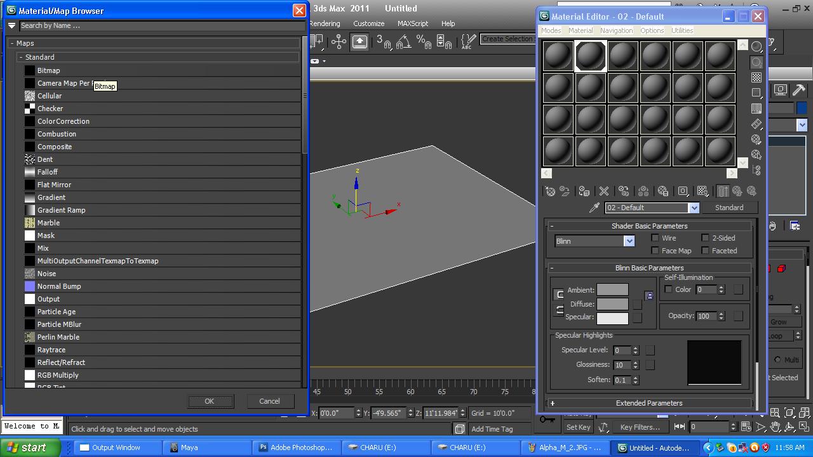The height and width of the screenshot is (457, 813).
Task: Select the Get Material icon
Action: pos(550,191)
